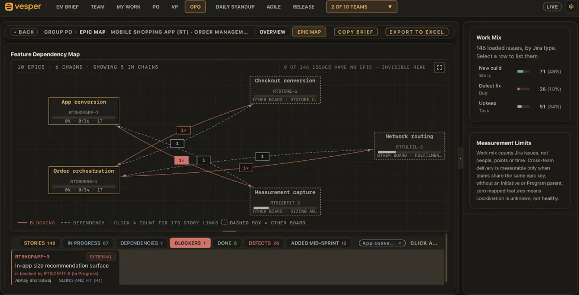Screen dimensions: 579x295
Task: Open Release page
Action: (304, 7)
